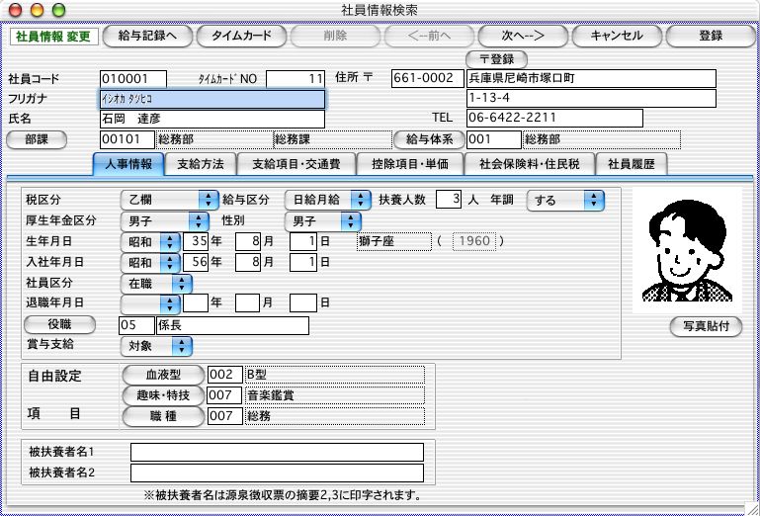The width and height of the screenshot is (760, 516).
Task: Select the 社員履歴 tab
Action: pos(633,164)
